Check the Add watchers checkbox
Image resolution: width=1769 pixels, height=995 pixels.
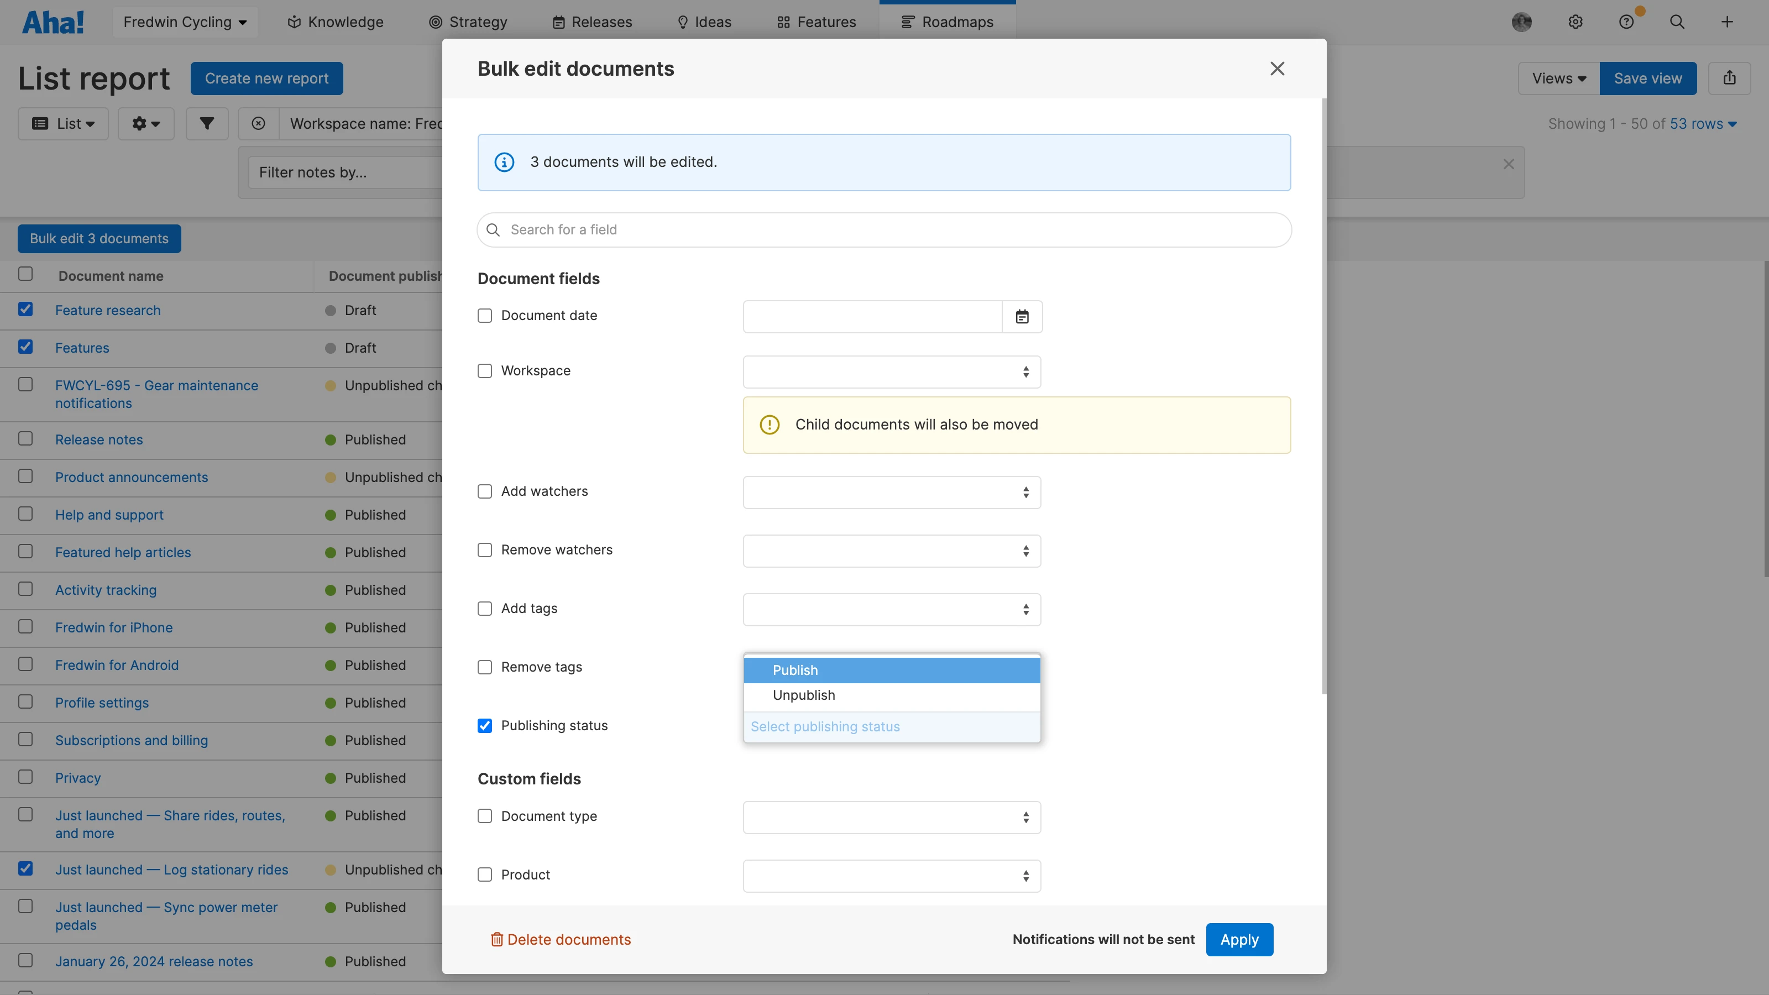point(485,491)
